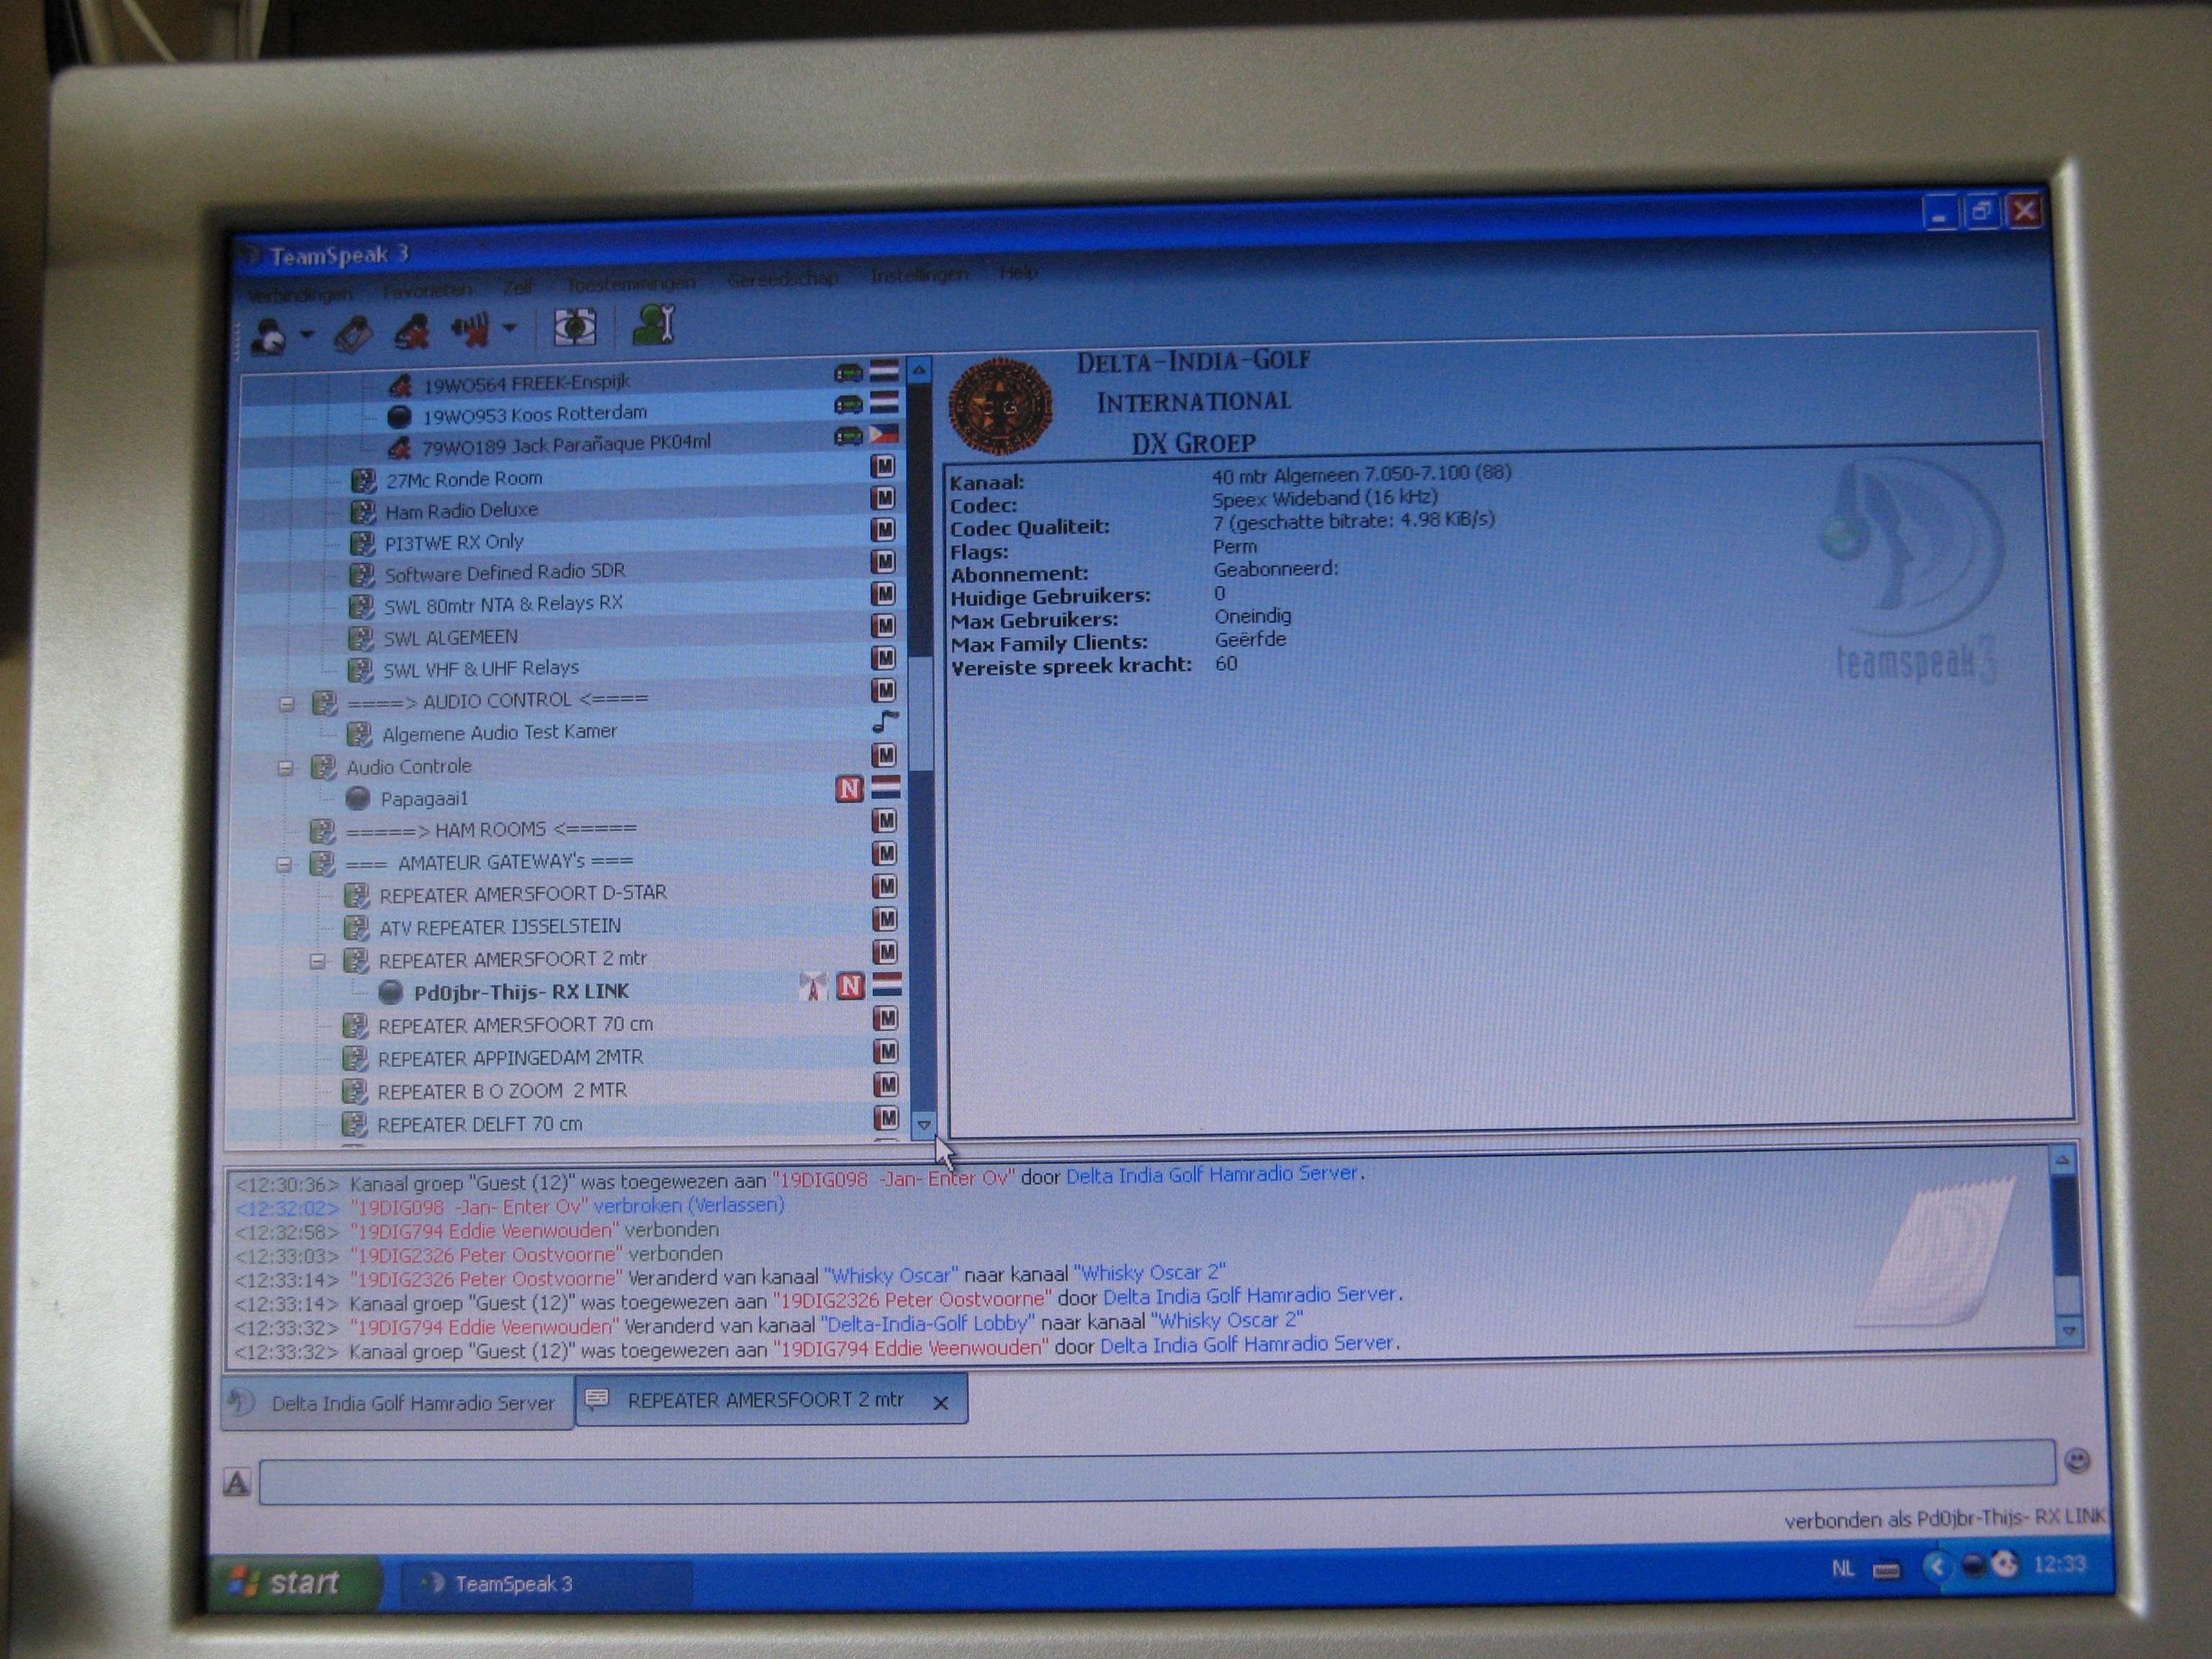Select user 79WO189 Jack Parañaque PK04ml
Screen dimensions: 2212x1659
pyautogui.click(x=566, y=444)
